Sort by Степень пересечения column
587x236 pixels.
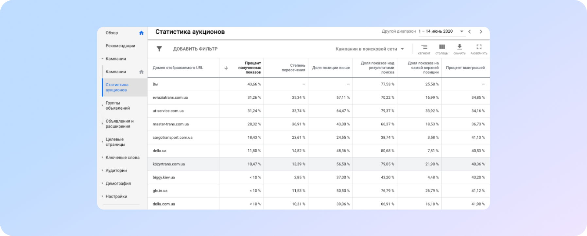tap(293, 68)
